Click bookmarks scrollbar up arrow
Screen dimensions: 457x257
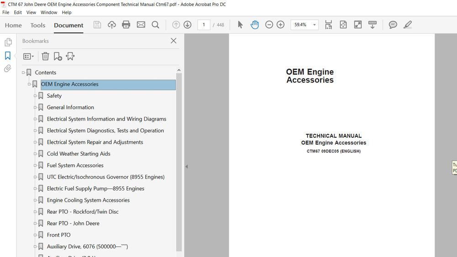pos(179,70)
